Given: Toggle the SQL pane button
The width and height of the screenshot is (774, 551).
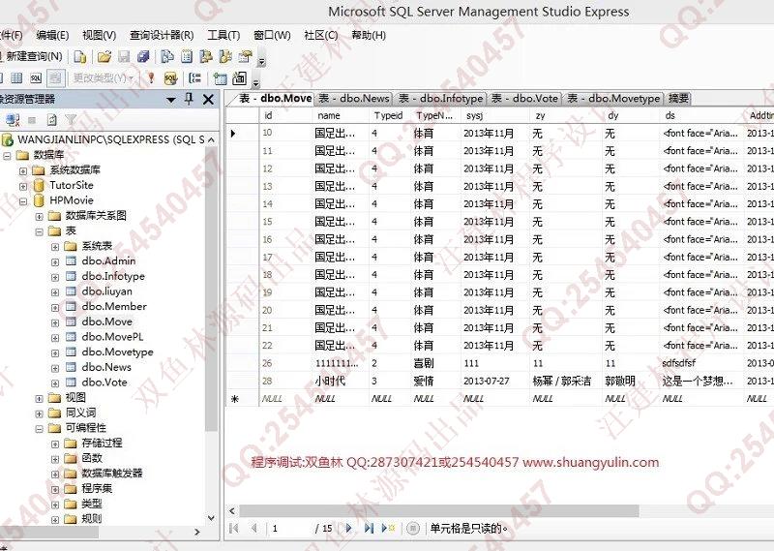Looking at the screenshot, I should click(x=36, y=77).
